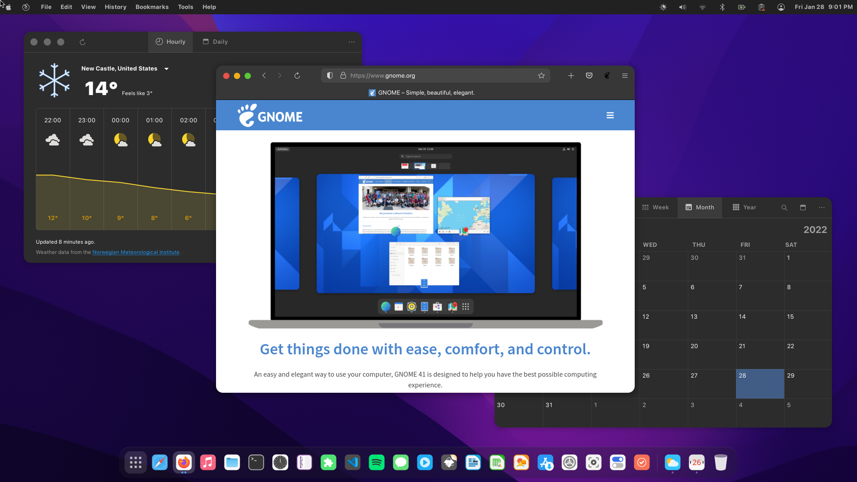Open the File menu in the menu bar

pos(46,7)
